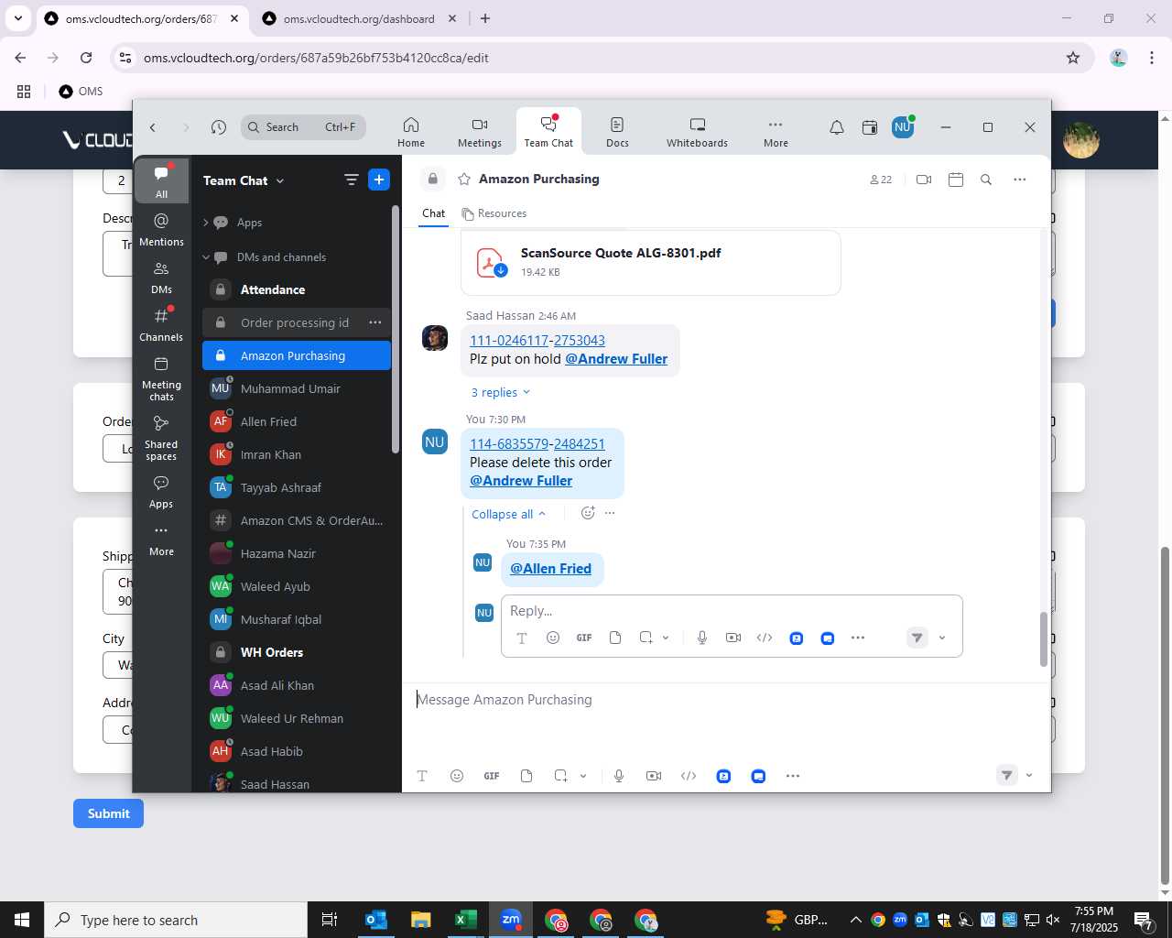
Task: Open the Team Chat filter icon
Action: tap(351, 180)
